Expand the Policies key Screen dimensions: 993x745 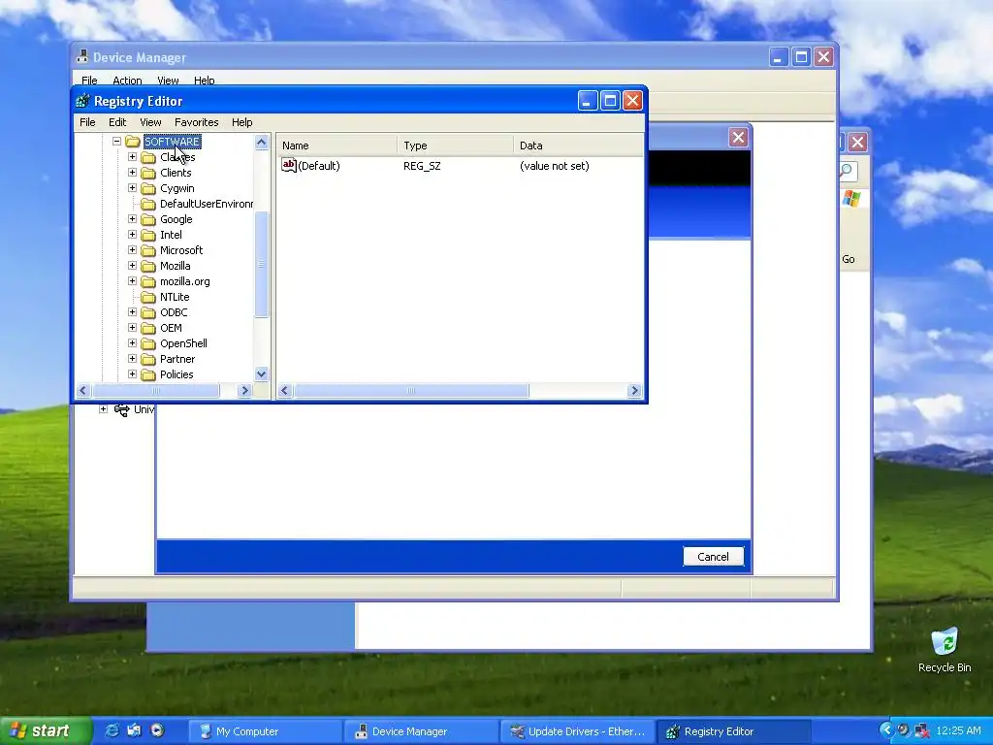click(x=132, y=374)
